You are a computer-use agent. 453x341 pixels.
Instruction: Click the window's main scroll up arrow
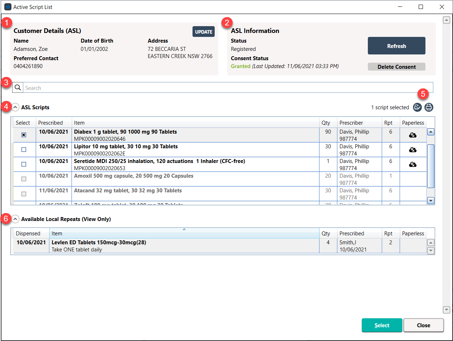point(446,20)
